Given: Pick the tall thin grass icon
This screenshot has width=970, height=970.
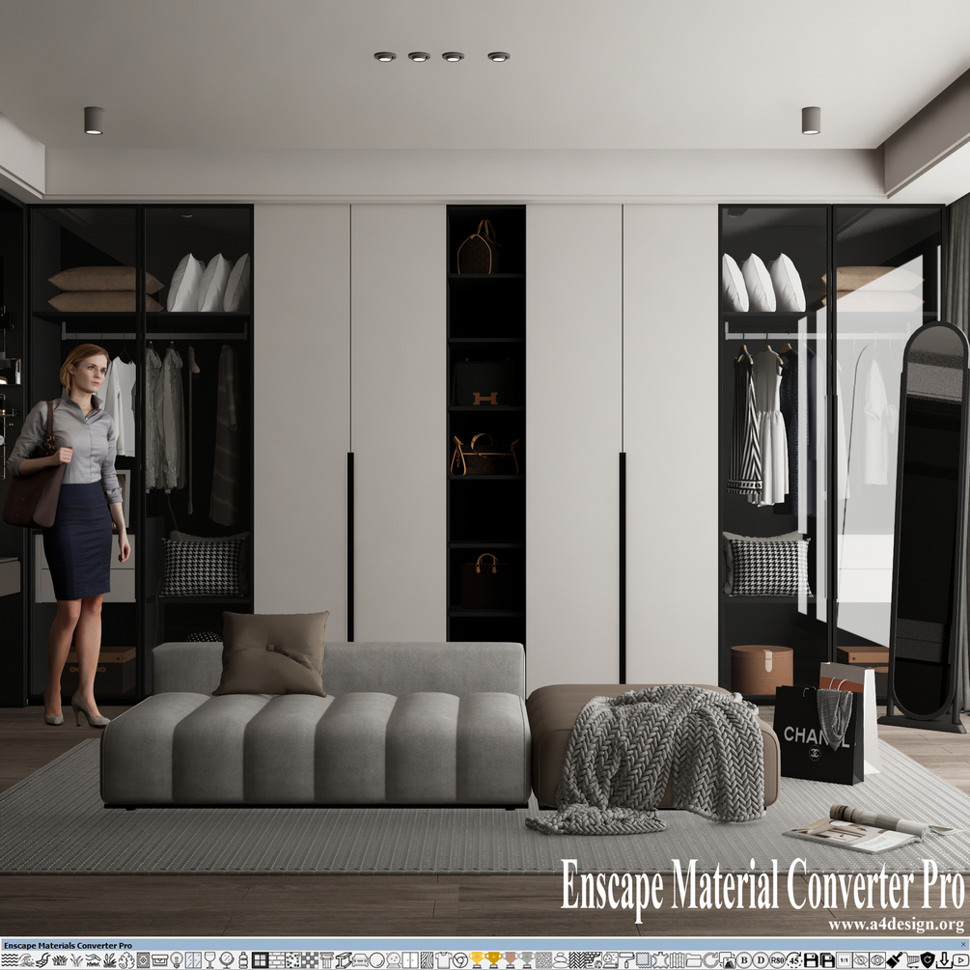Looking at the screenshot, I should (x=75, y=960).
